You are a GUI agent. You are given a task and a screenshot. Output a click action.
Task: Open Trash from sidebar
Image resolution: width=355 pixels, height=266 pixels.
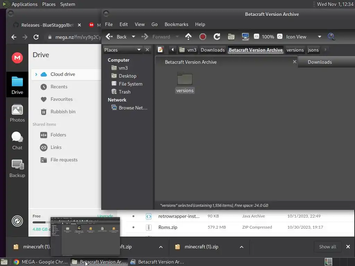click(125, 91)
